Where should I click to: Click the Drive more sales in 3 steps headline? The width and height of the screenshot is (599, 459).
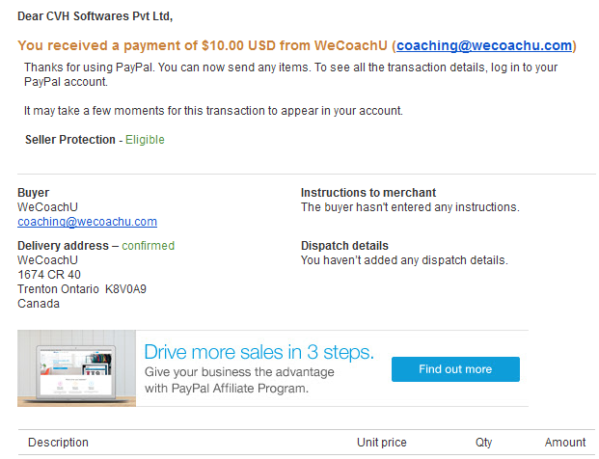tap(259, 352)
